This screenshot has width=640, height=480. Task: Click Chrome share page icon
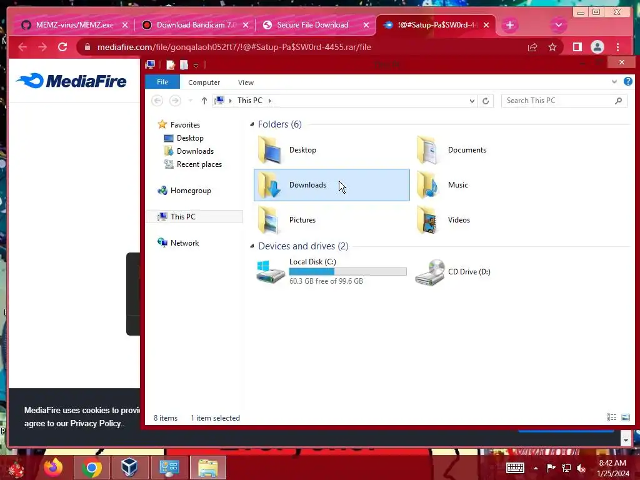pos(532,47)
